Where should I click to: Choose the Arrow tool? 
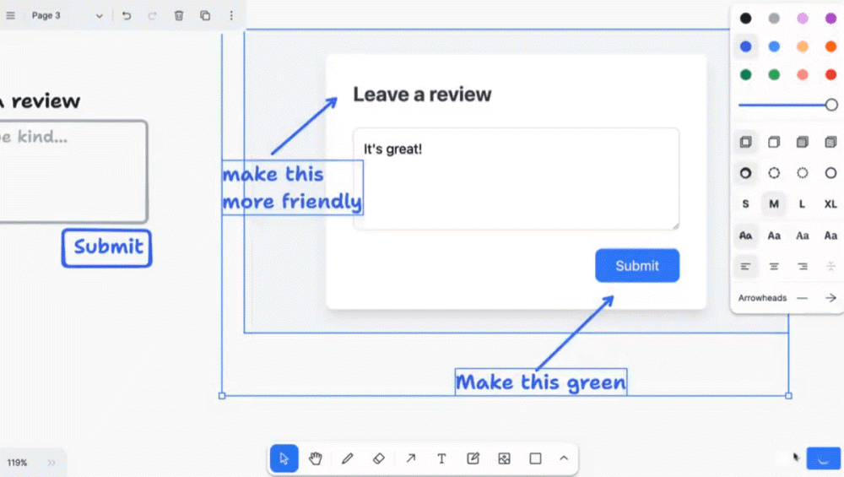pyautogui.click(x=410, y=458)
